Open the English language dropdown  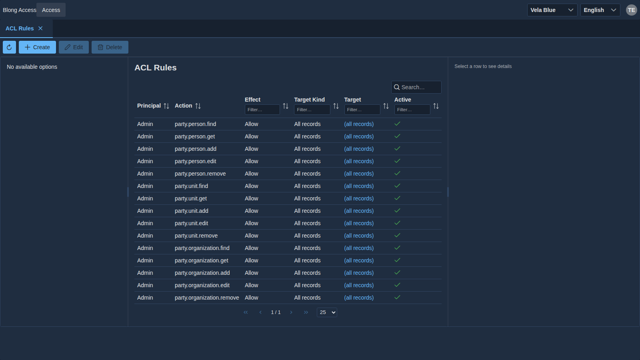600,10
